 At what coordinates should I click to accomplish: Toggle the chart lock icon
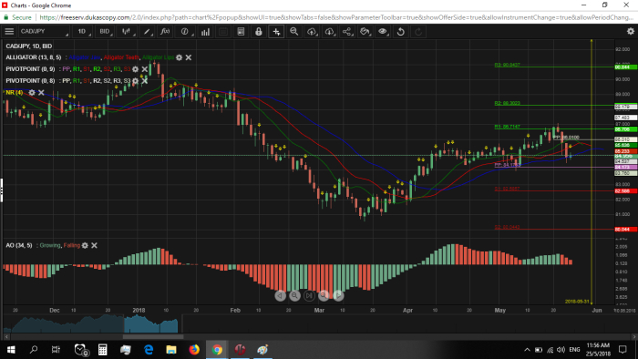(x=258, y=31)
